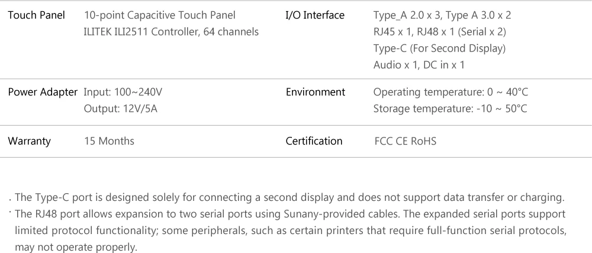The image size is (592, 253).
Task: Click the Touch Panel label
Action: click(x=36, y=15)
